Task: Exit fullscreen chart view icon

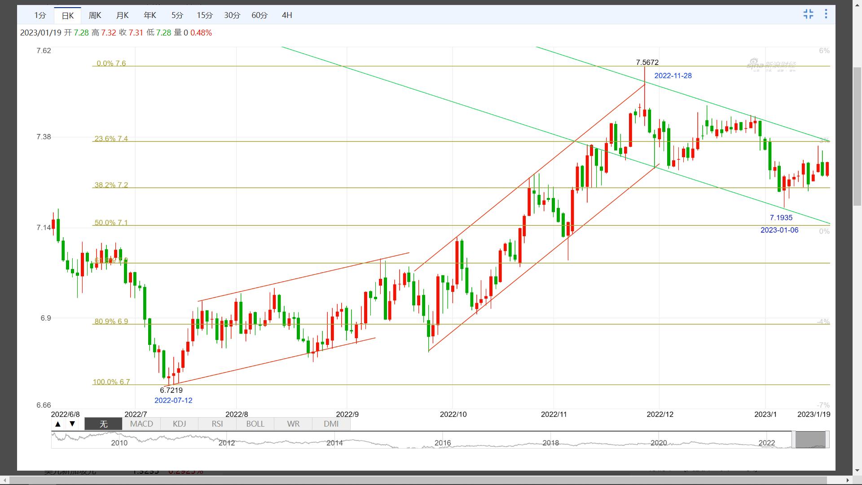Action: tap(808, 14)
